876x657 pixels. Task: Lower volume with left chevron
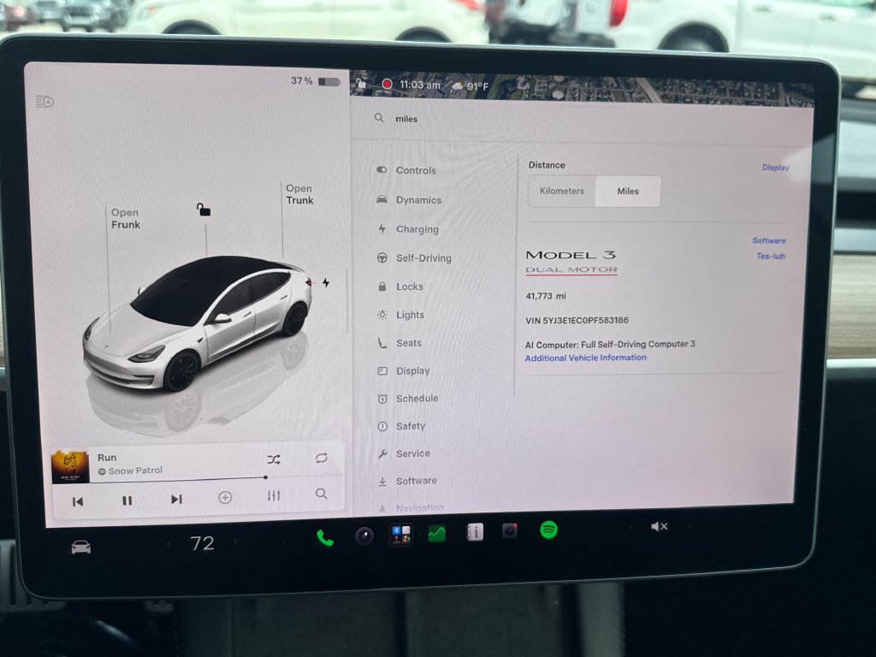coord(631,527)
